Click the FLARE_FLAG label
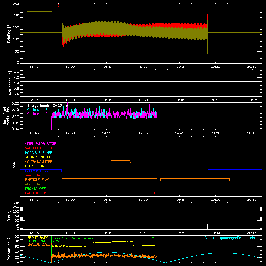 tap(35, 166)
